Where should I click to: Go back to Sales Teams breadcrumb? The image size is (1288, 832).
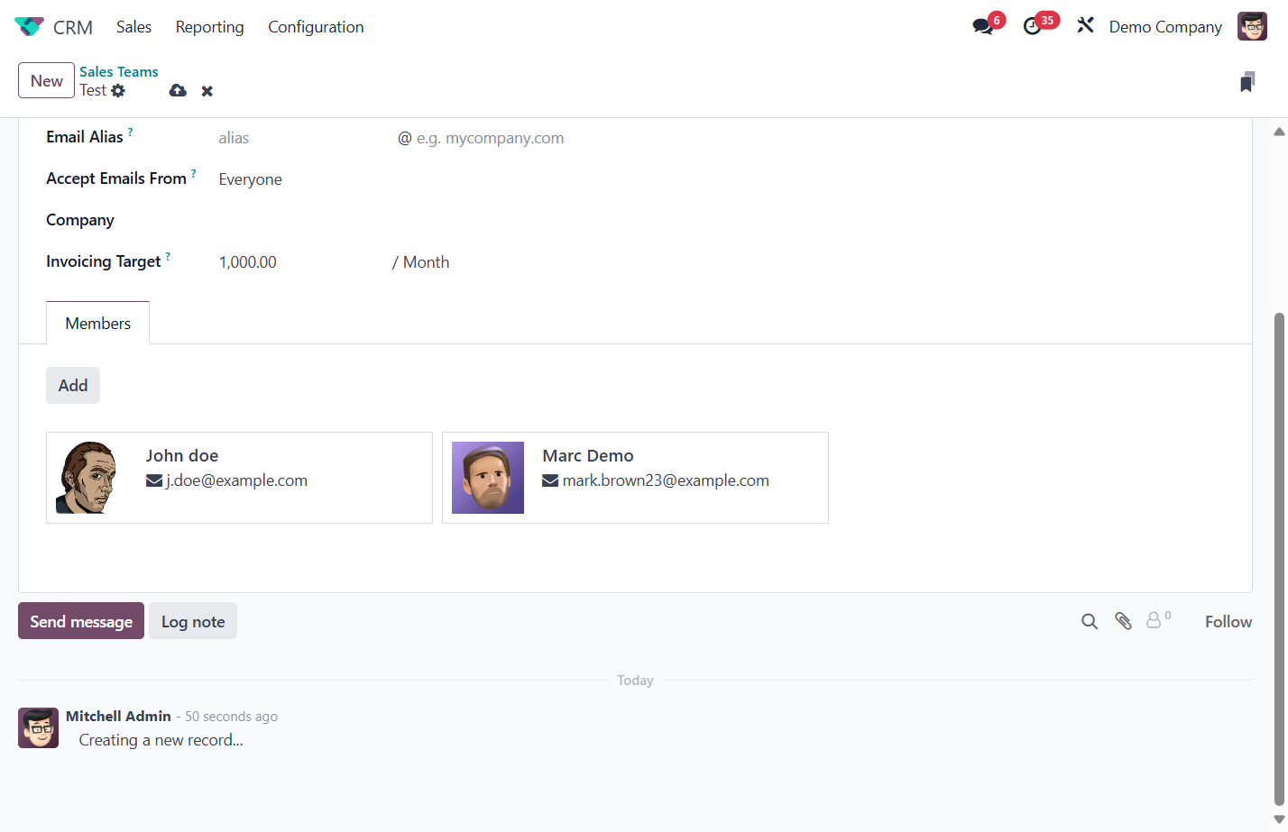(x=119, y=71)
